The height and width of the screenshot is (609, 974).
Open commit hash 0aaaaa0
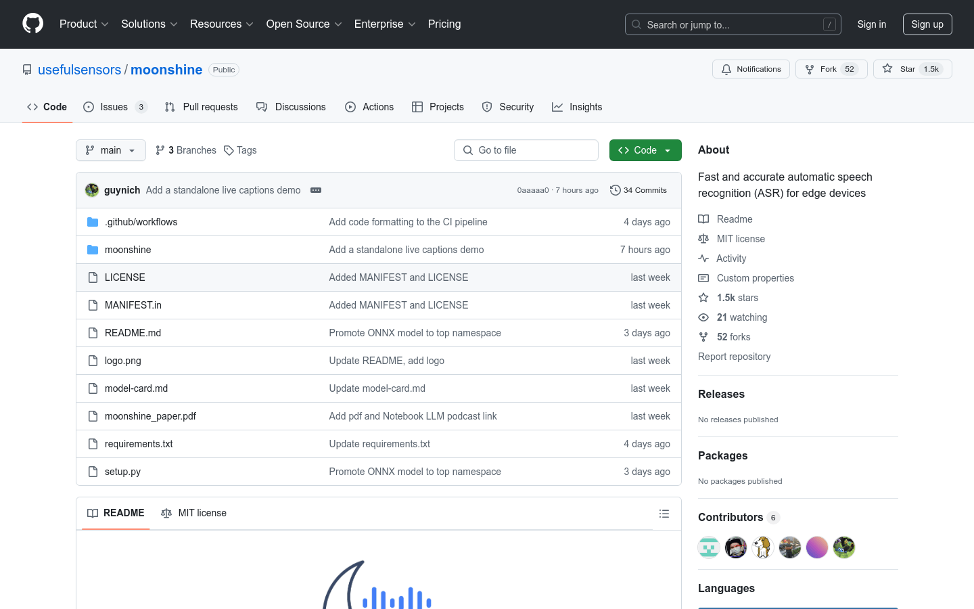point(533,190)
